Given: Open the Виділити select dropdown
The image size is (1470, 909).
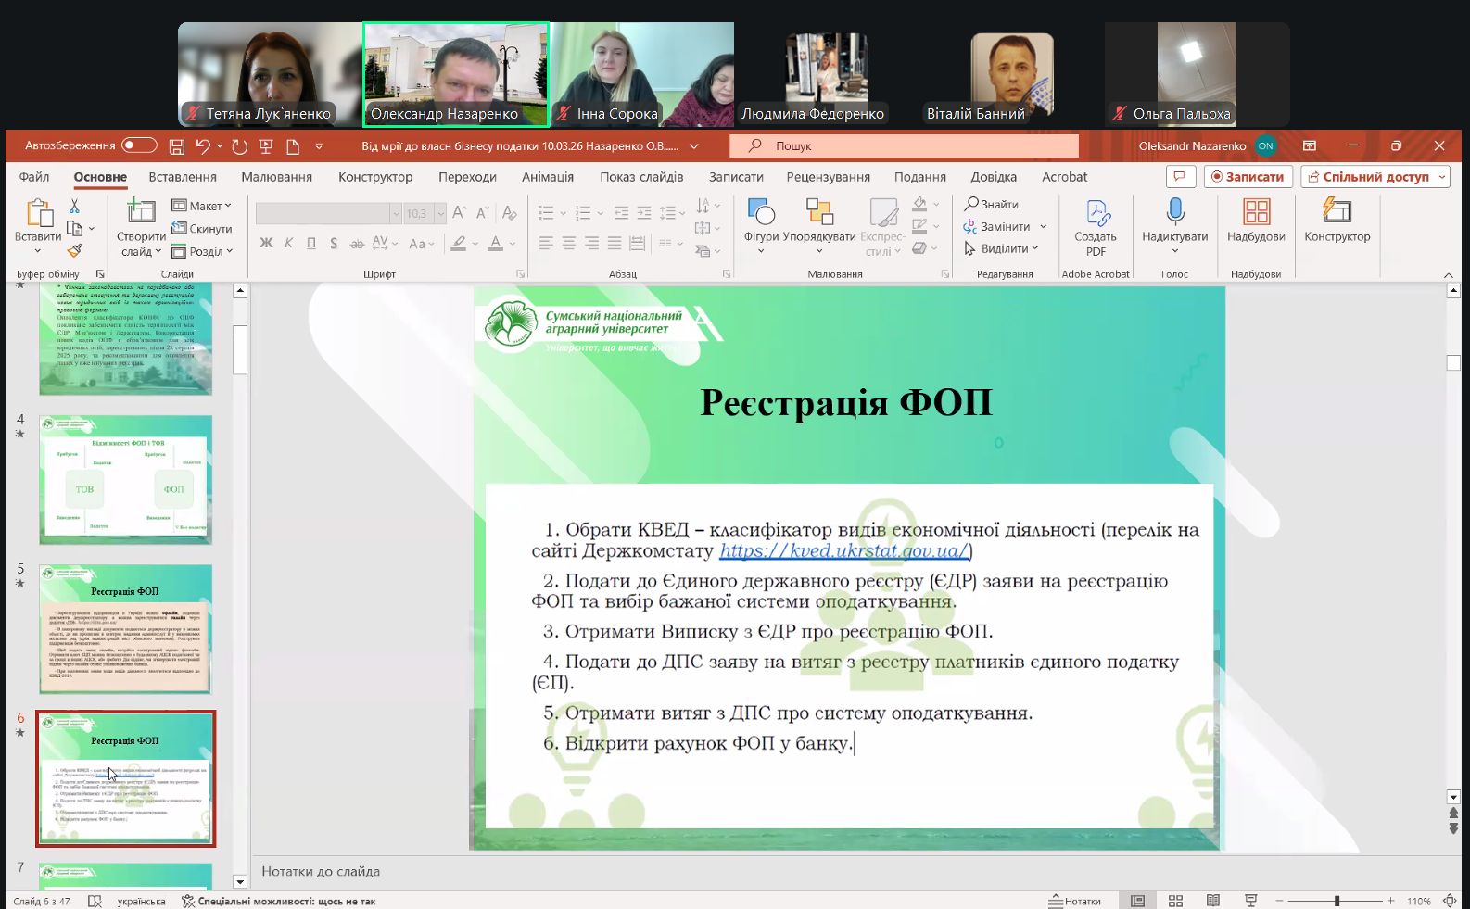Looking at the screenshot, I should pyautogui.click(x=1002, y=248).
